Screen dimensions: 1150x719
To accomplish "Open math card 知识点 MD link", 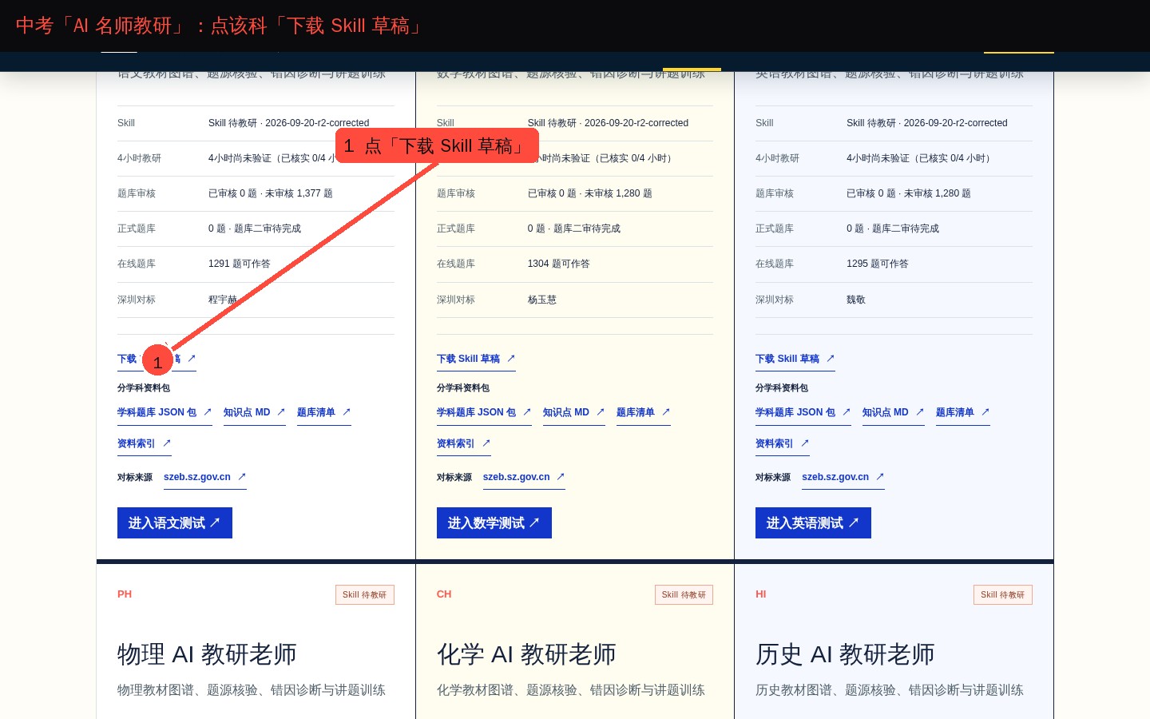I will click(573, 413).
